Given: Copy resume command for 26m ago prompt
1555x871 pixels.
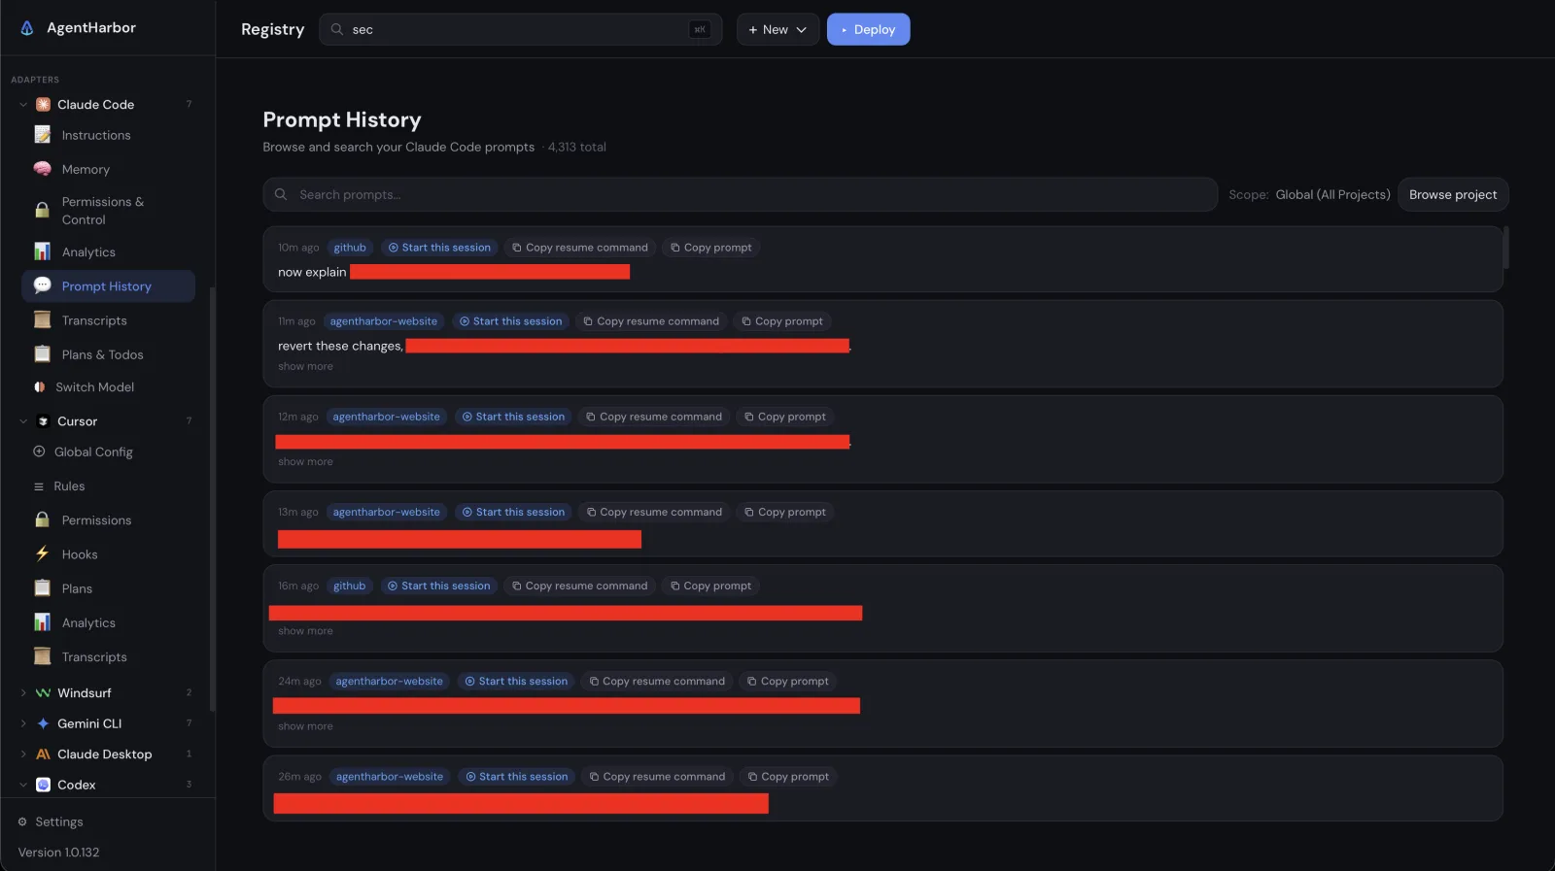Looking at the screenshot, I should (x=657, y=777).
